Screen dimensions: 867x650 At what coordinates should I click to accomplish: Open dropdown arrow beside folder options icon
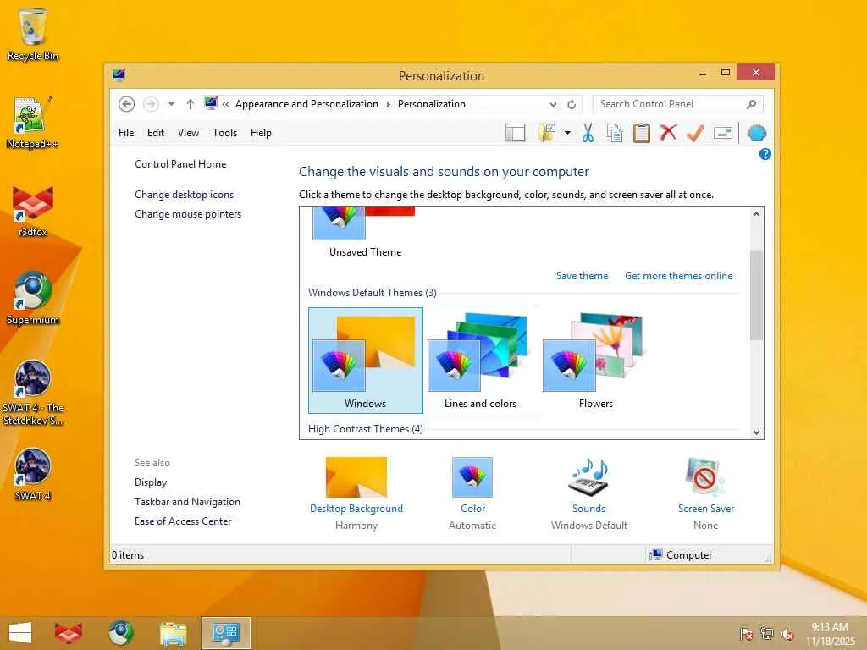pyautogui.click(x=567, y=133)
